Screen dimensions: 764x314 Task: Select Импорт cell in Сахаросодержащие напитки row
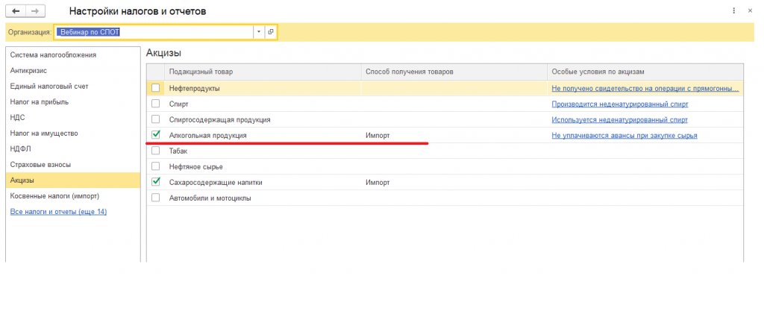[454, 182]
